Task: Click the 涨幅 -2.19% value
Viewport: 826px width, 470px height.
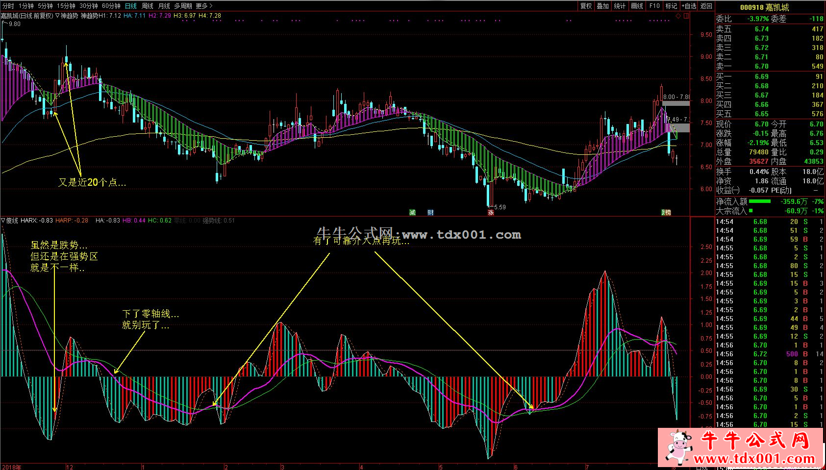Action: pos(758,143)
